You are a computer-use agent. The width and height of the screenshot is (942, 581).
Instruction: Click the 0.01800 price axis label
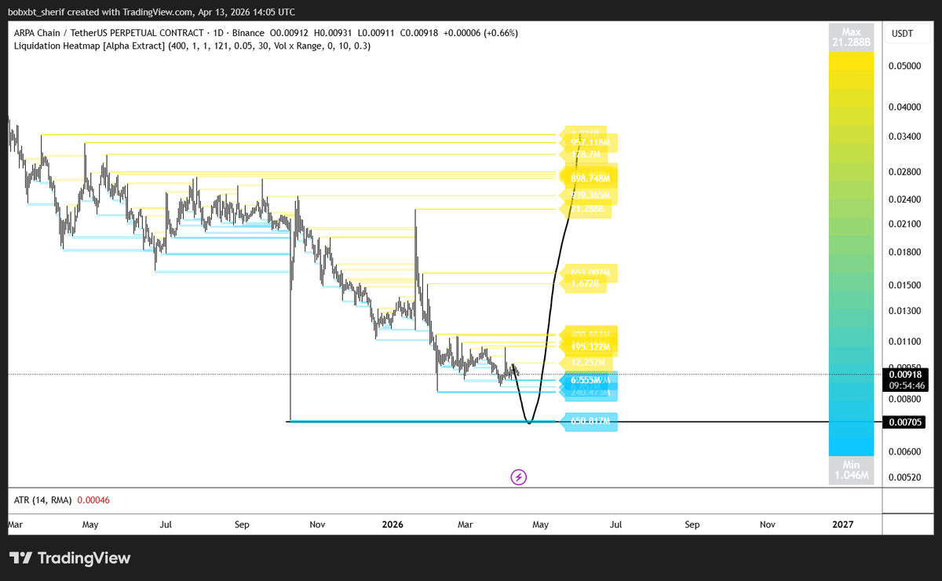(x=904, y=252)
